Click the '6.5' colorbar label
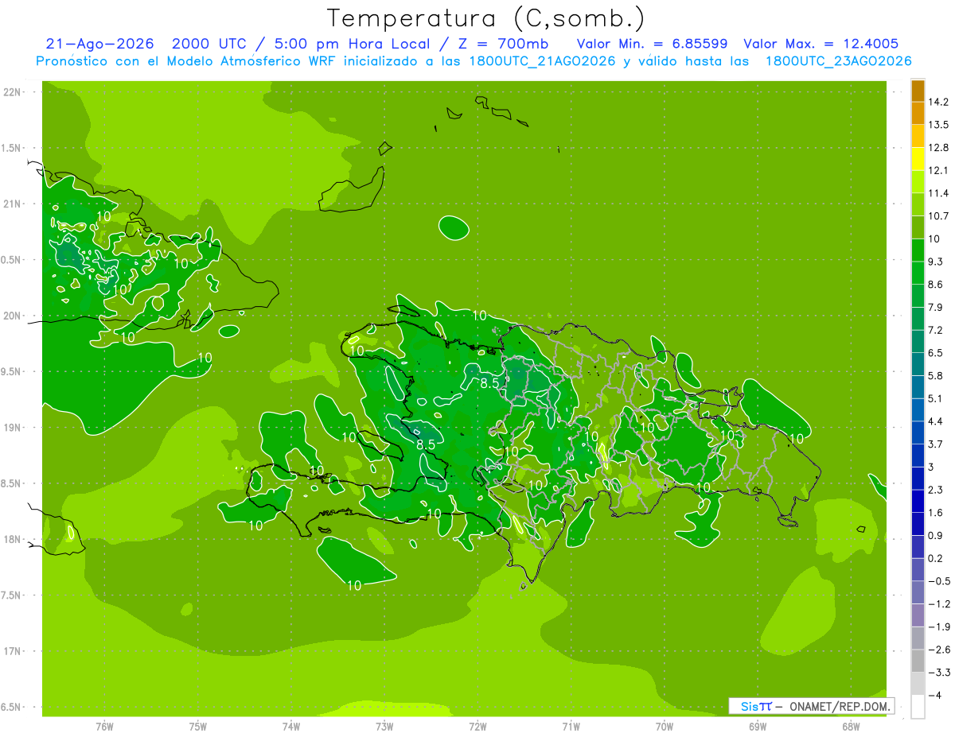This screenshot has width=955, height=737. (936, 353)
